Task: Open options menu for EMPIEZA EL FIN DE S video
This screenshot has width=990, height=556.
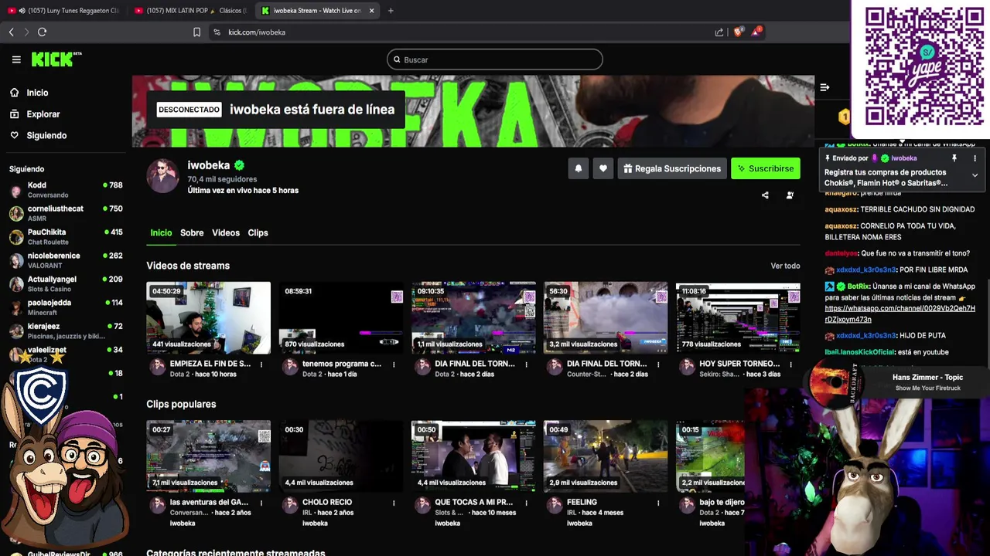Action: tap(261, 364)
